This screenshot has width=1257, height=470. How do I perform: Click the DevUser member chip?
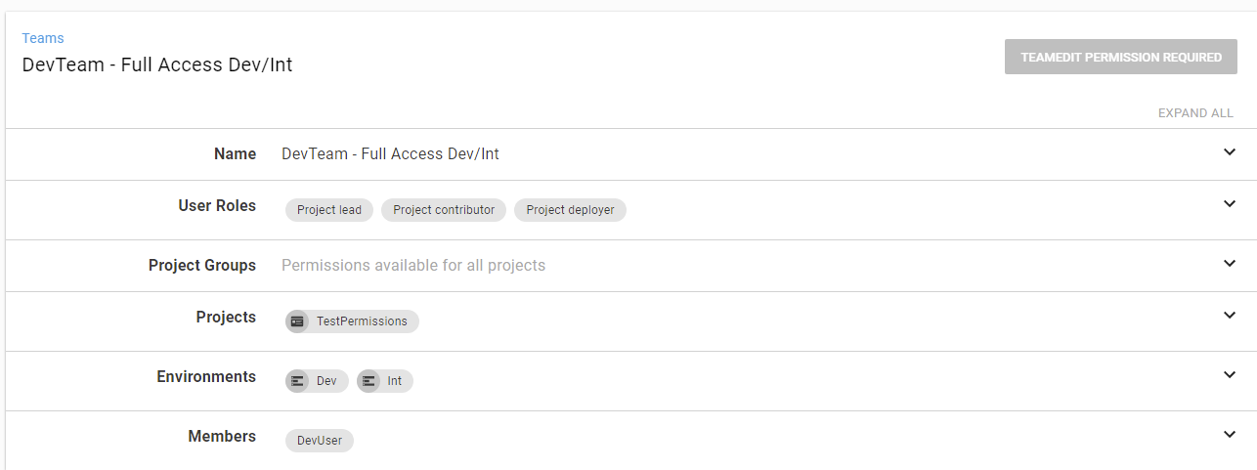tap(320, 441)
